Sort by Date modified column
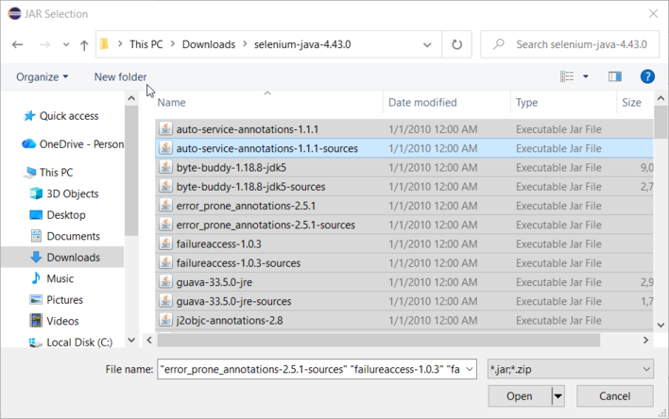669x419 pixels. [x=422, y=102]
